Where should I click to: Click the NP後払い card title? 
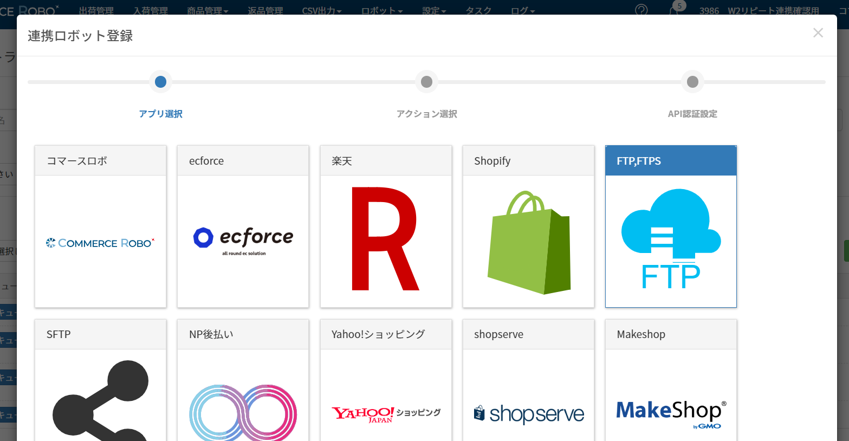point(211,334)
